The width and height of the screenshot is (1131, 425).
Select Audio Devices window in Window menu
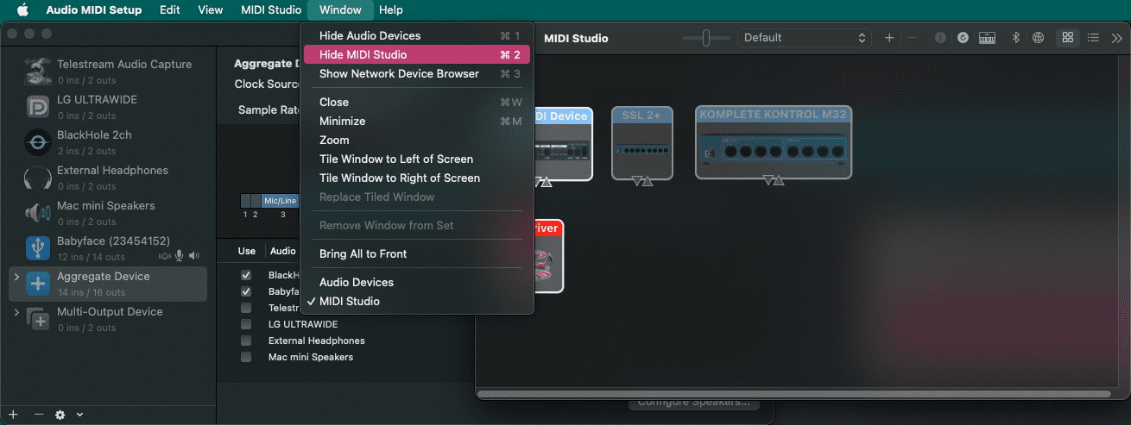(418, 282)
